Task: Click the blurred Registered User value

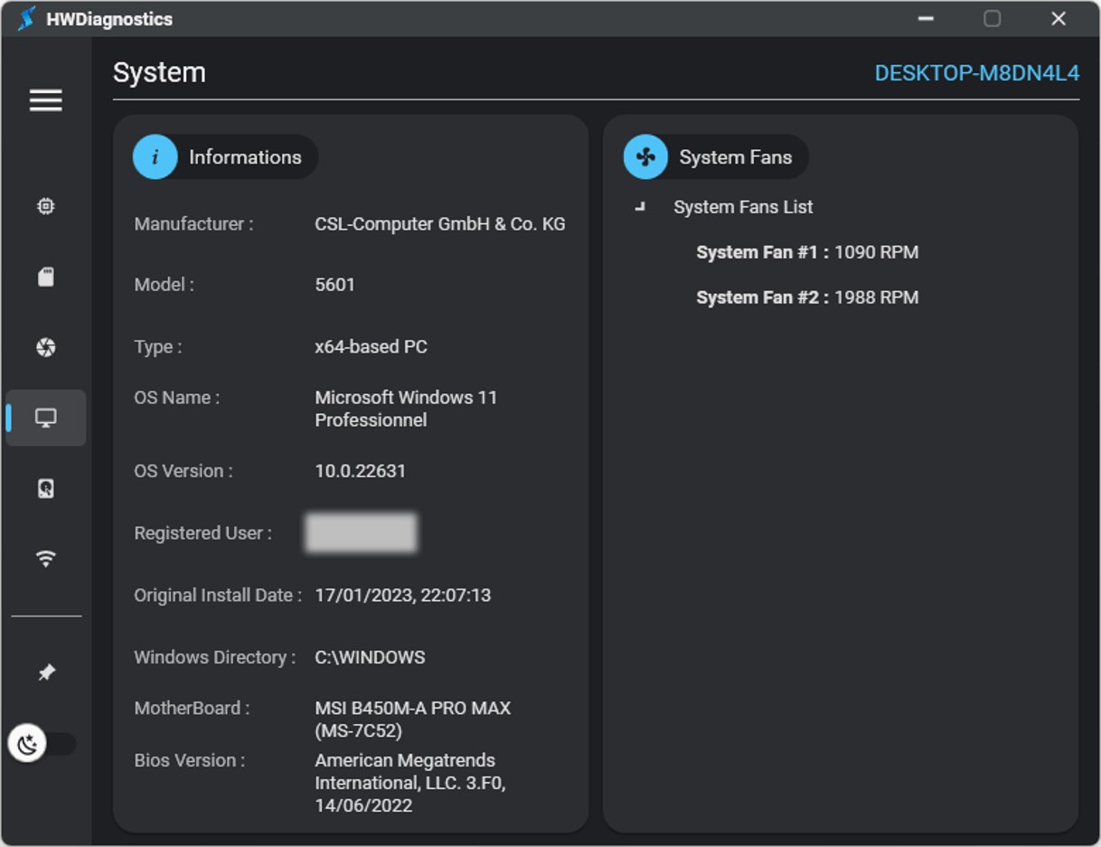Action: click(x=361, y=533)
